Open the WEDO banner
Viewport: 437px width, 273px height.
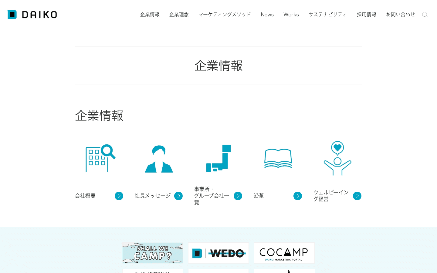218,253
